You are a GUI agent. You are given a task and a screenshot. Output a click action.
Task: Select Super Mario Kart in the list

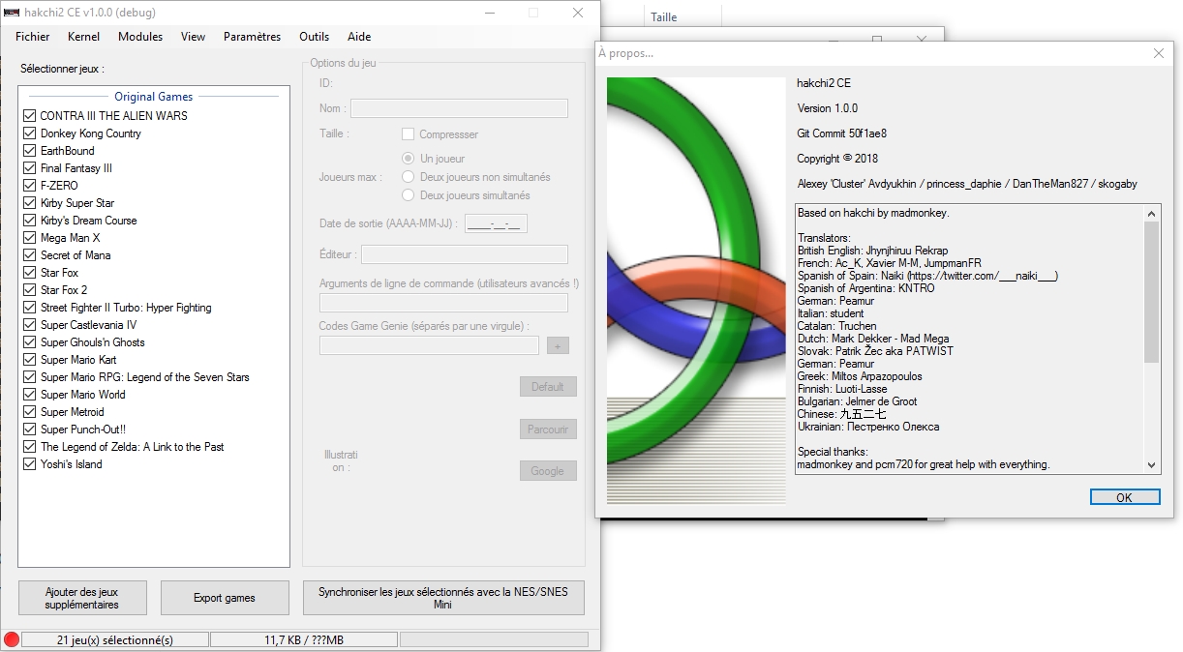click(x=78, y=360)
